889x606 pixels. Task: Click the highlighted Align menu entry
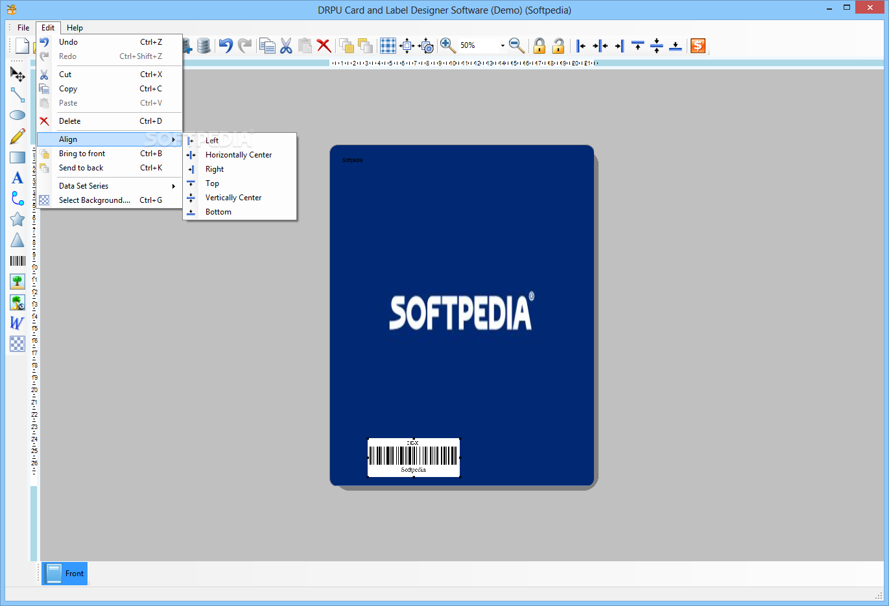pos(109,139)
